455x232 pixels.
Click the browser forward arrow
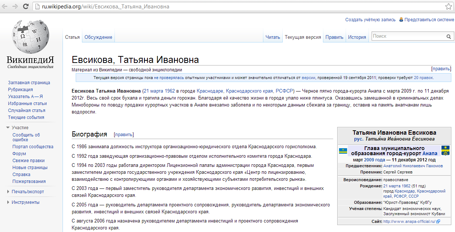tap(15, 7)
